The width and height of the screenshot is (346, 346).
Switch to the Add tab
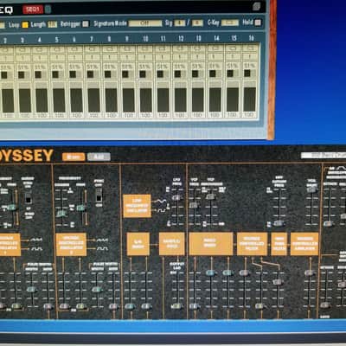pos(99,157)
